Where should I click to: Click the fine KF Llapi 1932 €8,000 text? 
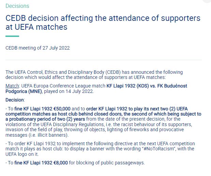[x=41, y=163]
